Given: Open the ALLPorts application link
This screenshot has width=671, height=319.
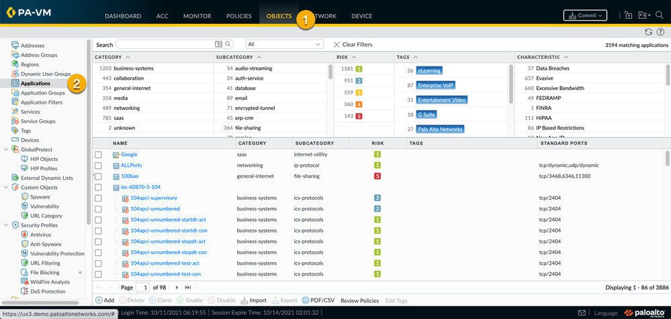Looking at the screenshot, I should pyautogui.click(x=131, y=166).
